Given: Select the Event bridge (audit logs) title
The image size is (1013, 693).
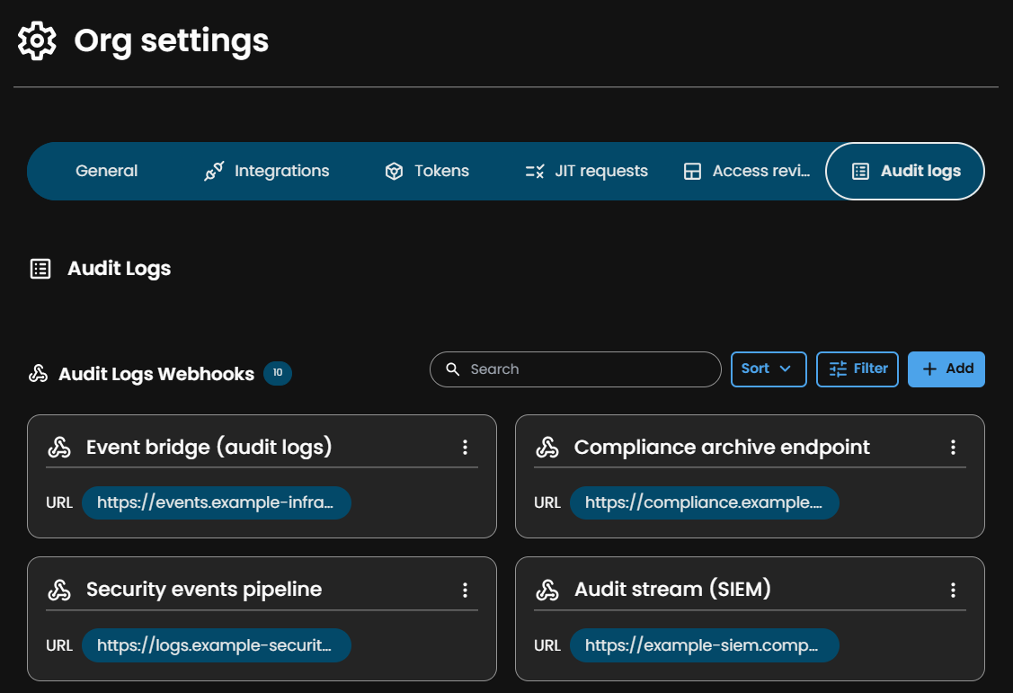Looking at the screenshot, I should 209,447.
